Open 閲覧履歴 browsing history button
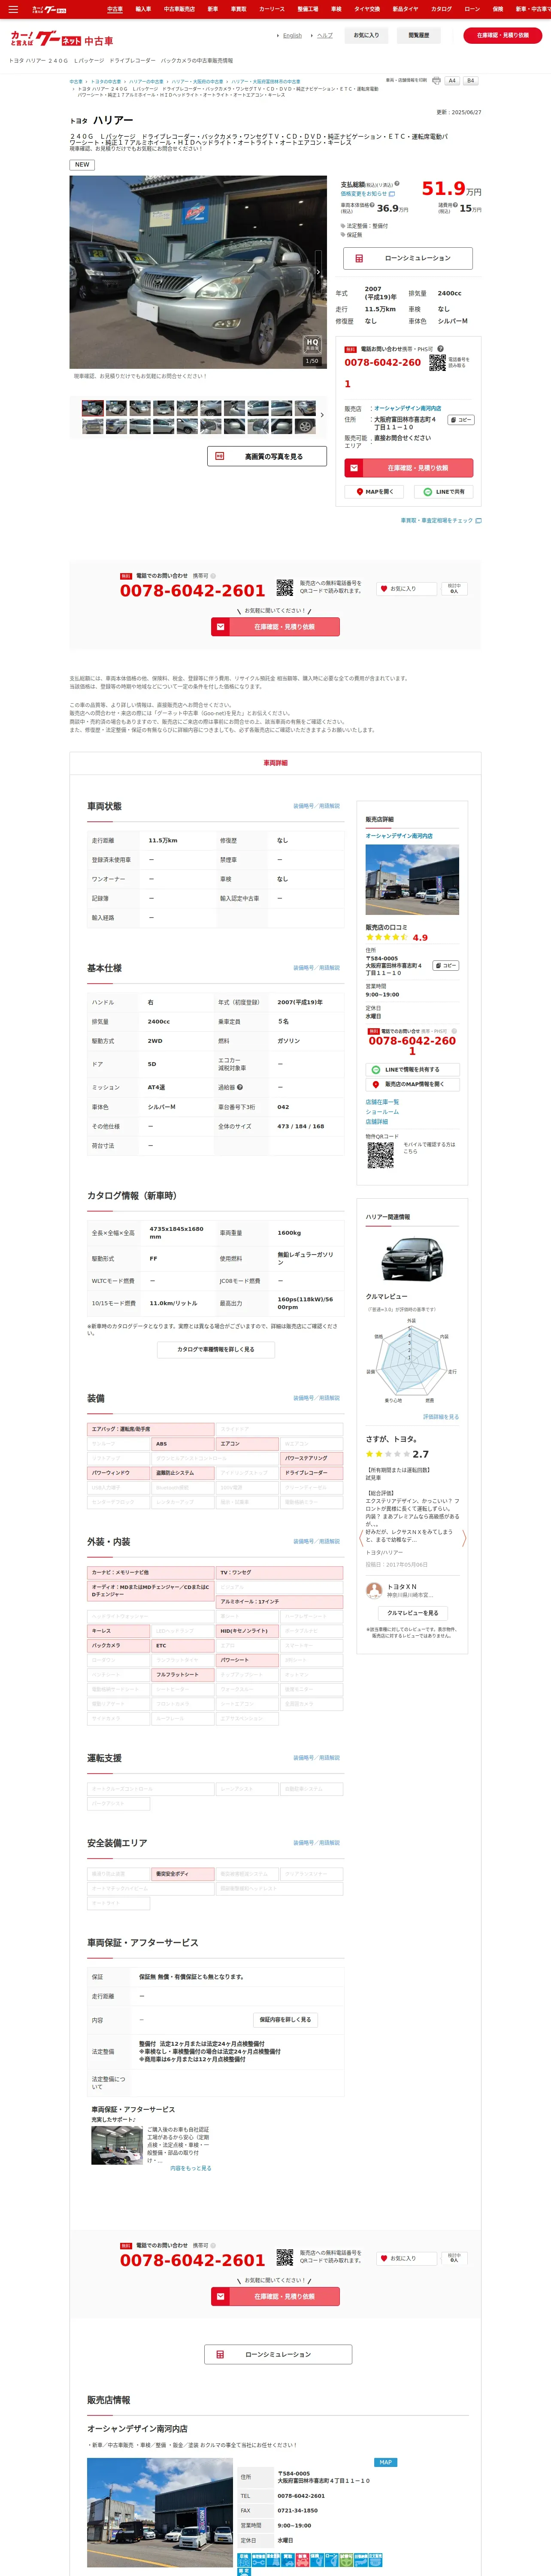 [x=418, y=35]
